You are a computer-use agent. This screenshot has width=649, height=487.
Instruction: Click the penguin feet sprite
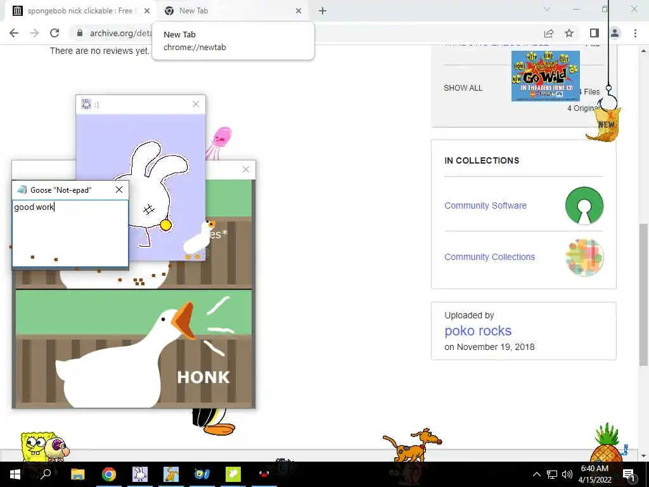click(213, 422)
